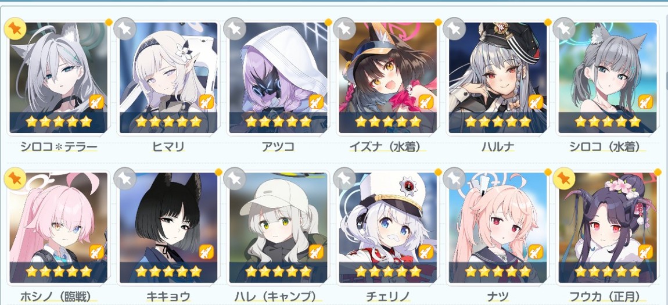Click the orange dot beside イズナ（水着） card
The width and height of the screenshot is (668, 305).
[438, 21]
